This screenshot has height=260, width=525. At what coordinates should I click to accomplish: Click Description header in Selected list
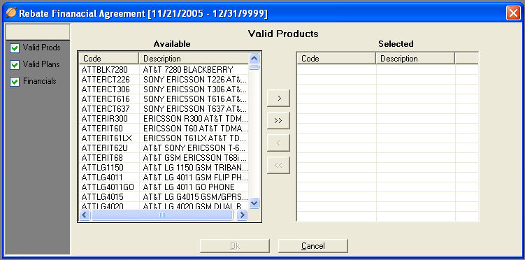coord(415,59)
